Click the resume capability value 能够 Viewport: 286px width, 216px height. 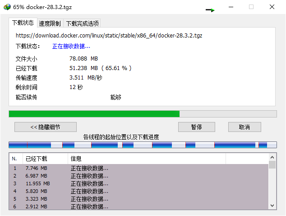(x=115, y=97)
